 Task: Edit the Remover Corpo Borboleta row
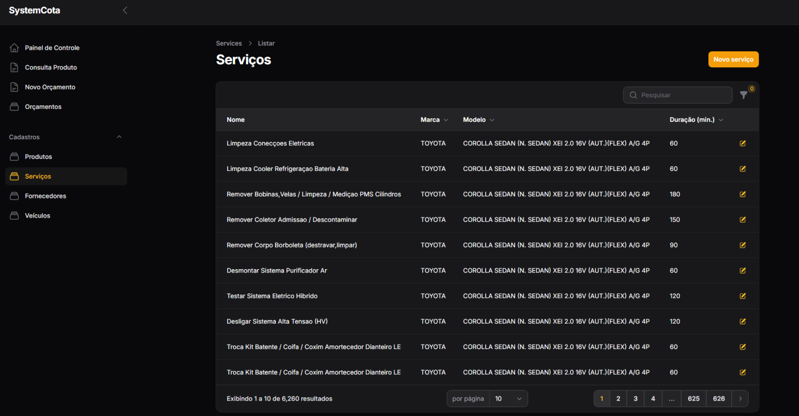click(x=742, y=245)
